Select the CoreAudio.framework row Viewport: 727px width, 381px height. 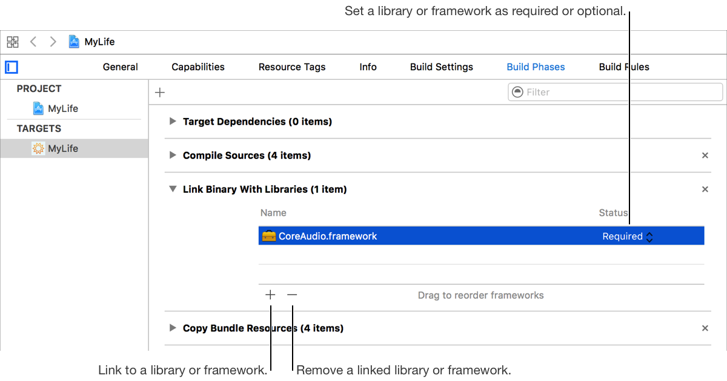pos(424,236)
